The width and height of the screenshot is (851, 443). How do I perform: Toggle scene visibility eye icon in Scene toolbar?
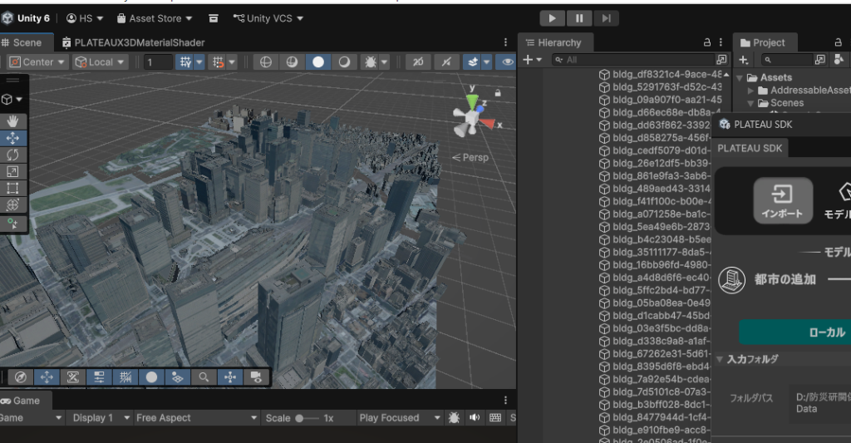coord(505,62)
